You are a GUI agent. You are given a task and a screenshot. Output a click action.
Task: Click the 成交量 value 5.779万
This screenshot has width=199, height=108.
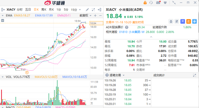pyautogui.click(x=193, y=41)
